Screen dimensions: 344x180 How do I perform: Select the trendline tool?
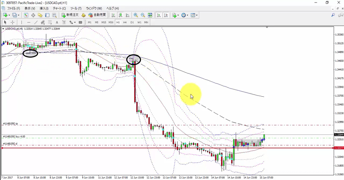pyautogui.click(x=36, y=22)
